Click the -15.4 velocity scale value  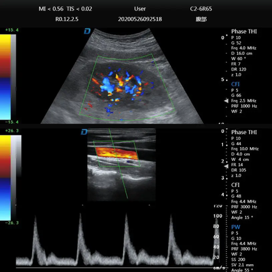12,122
